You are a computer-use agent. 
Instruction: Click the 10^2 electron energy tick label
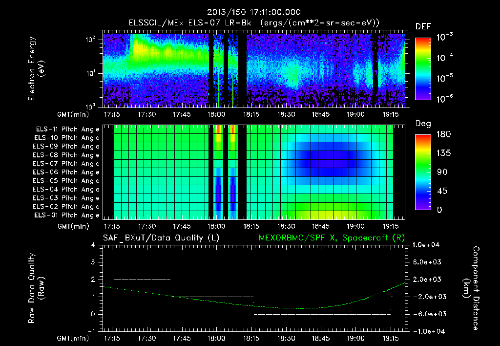point(91,40)
